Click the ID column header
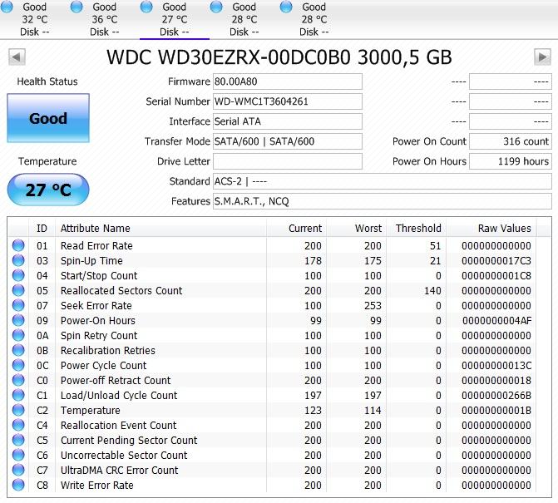This screenshot has height=503, width=558. coord(42,229)
